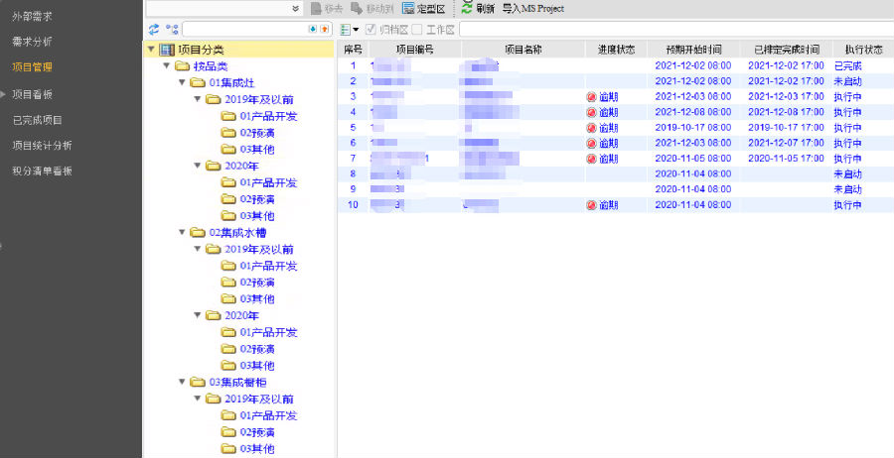Click row number 8 in the table

click(353, 173)
